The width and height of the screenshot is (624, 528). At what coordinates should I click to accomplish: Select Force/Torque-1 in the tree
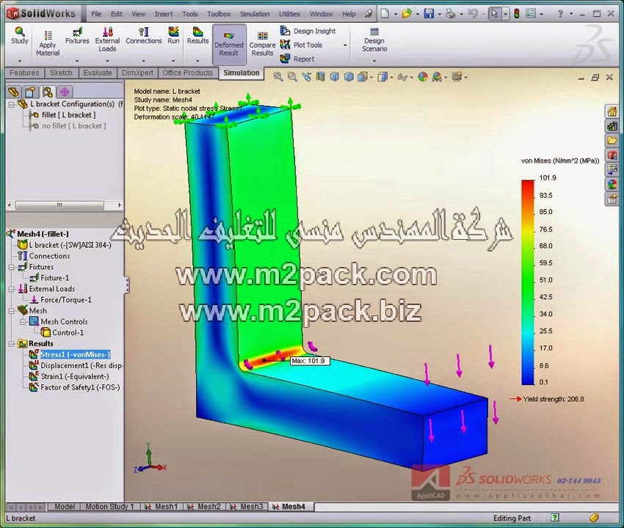(65, 299)
